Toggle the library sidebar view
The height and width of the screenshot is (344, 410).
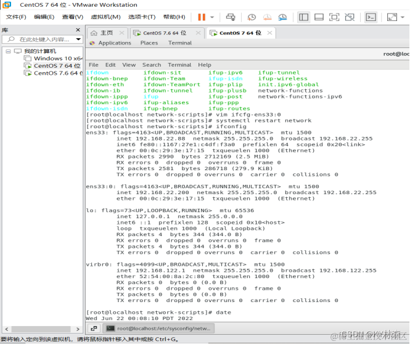click(303, 17)
